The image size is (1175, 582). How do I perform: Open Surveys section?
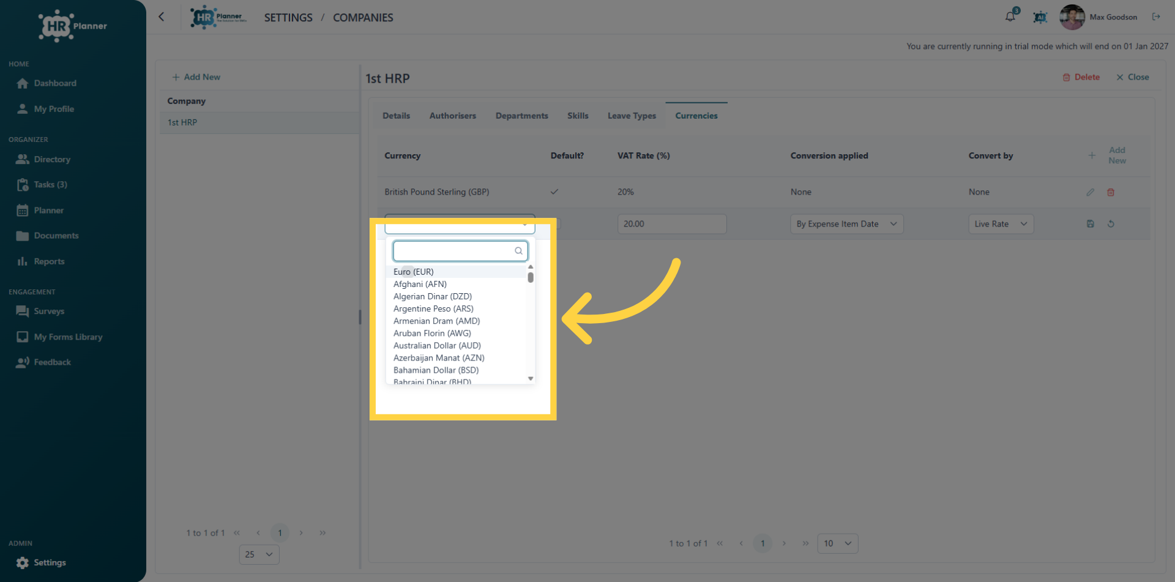(x=40, y=312)
